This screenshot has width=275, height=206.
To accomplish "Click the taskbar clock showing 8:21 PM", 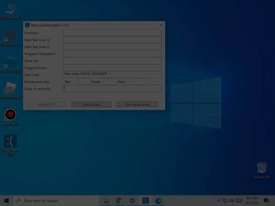I will point(252,201).
